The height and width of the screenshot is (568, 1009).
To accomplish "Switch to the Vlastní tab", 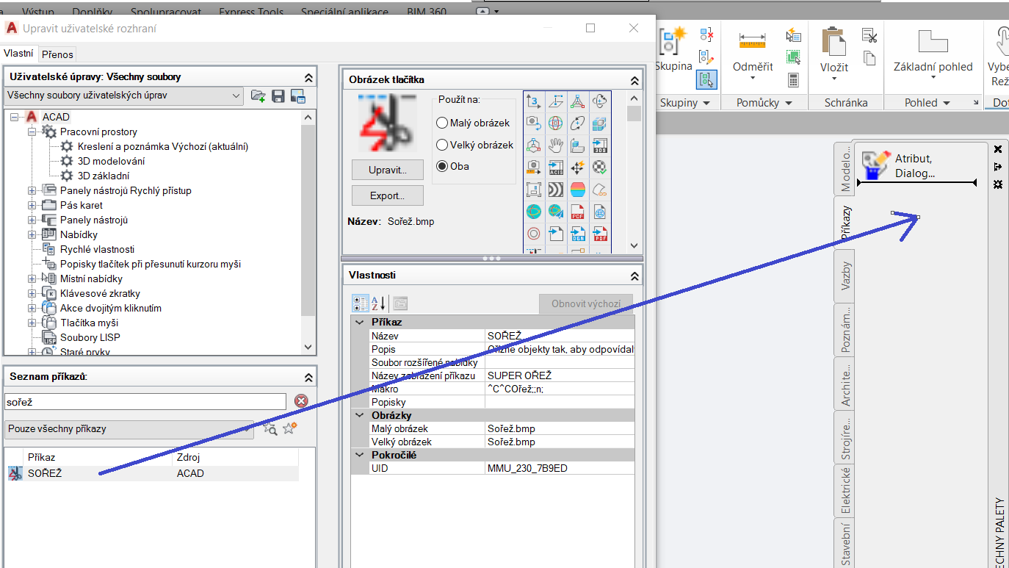I will coord(18,54).
